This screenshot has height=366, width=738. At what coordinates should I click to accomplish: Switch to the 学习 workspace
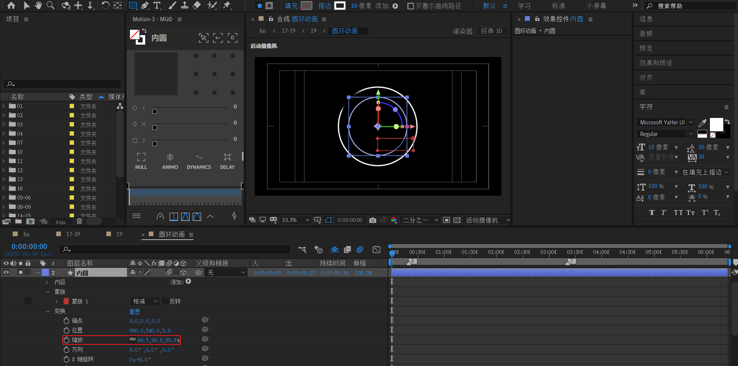point(524,6)
